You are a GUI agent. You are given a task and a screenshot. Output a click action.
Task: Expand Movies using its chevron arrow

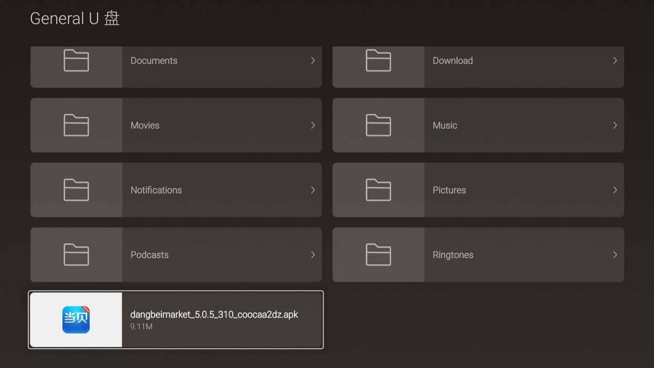[x=313, y=125]
